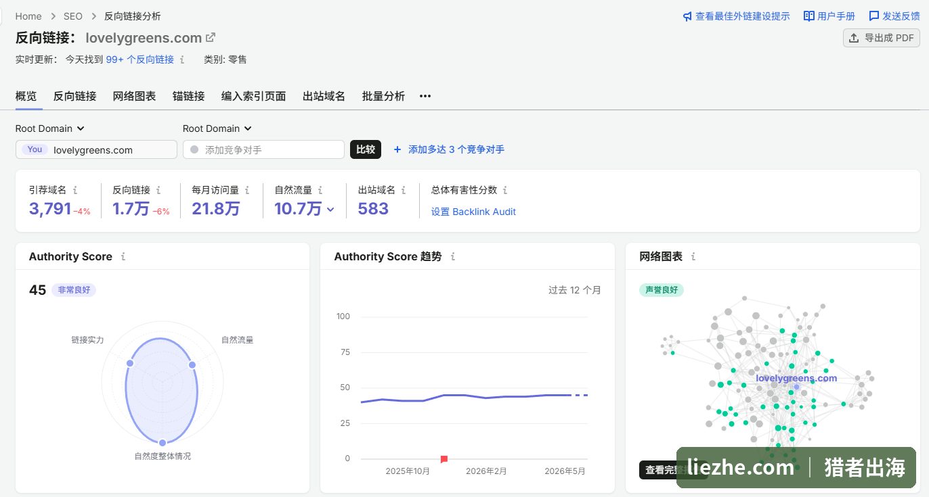Click info icon next to 出站域名 metric
The width and height of the screenshot is (929, 497).
pyautogui.click(x=404, y=191)
